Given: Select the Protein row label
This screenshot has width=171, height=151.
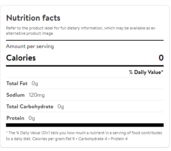Looking at the screenshot, I should 15,118.
